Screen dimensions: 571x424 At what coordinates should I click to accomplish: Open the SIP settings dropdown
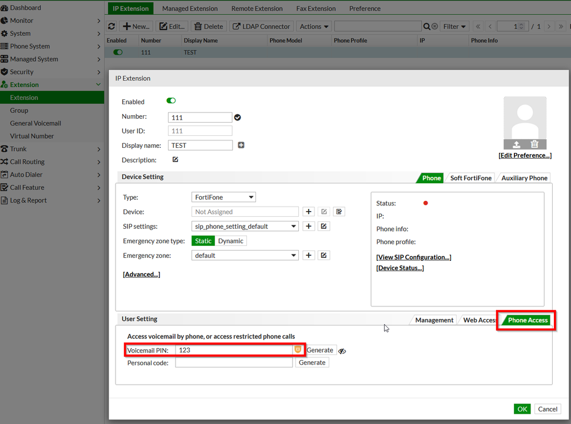245,227
